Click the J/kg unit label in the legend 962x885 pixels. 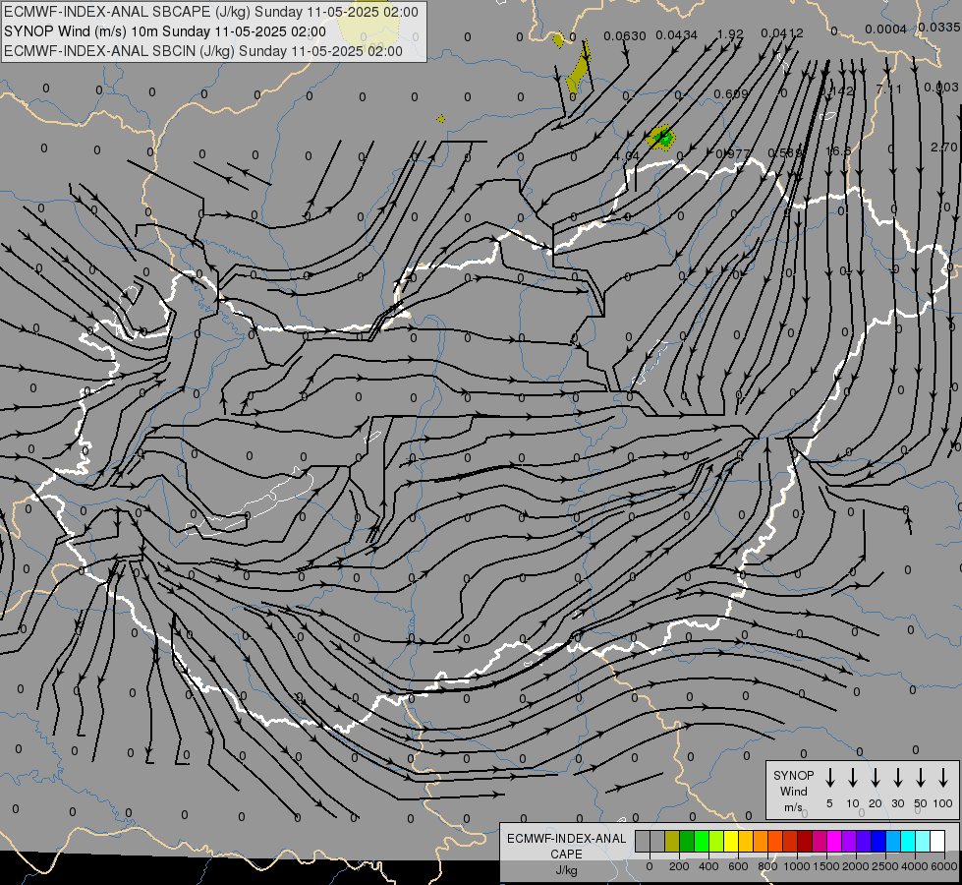point(566,870)
